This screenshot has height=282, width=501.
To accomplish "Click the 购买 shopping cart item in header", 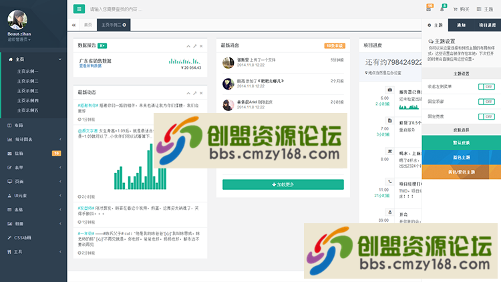I will coord(461,9).
